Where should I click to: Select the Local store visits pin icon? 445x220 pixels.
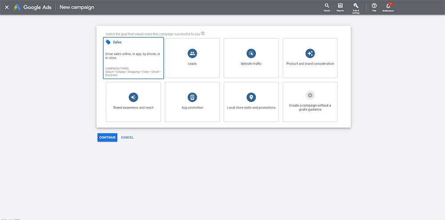coord(251,97)
